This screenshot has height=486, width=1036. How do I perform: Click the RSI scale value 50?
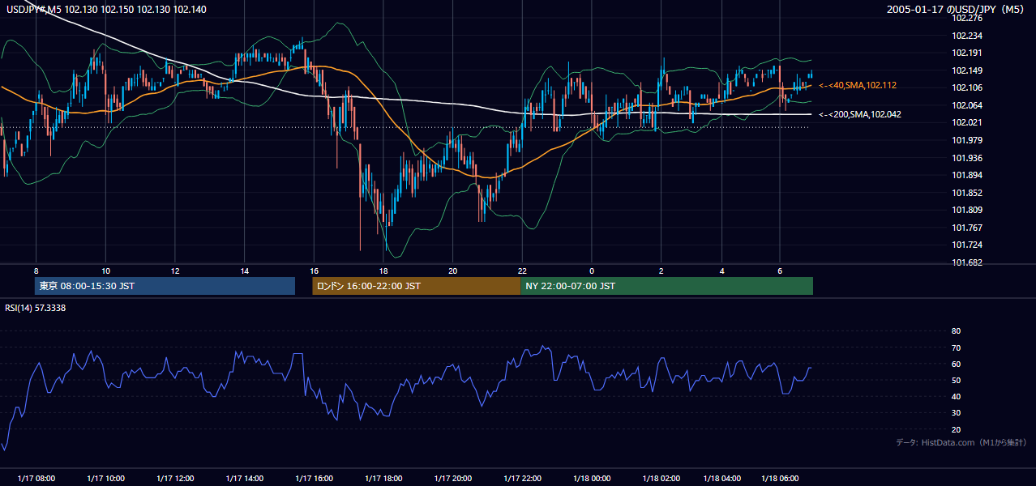(x=956, y=380)
